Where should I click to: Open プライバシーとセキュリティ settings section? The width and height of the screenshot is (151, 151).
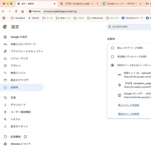26,51
